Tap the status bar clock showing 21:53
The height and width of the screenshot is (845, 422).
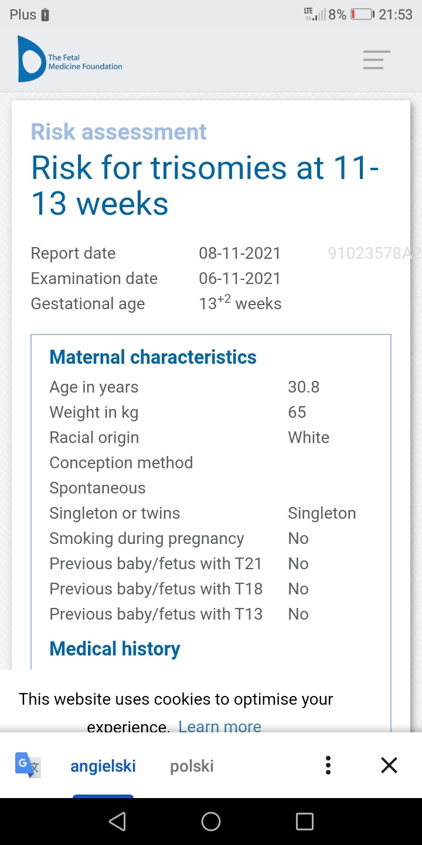[396, 15]
